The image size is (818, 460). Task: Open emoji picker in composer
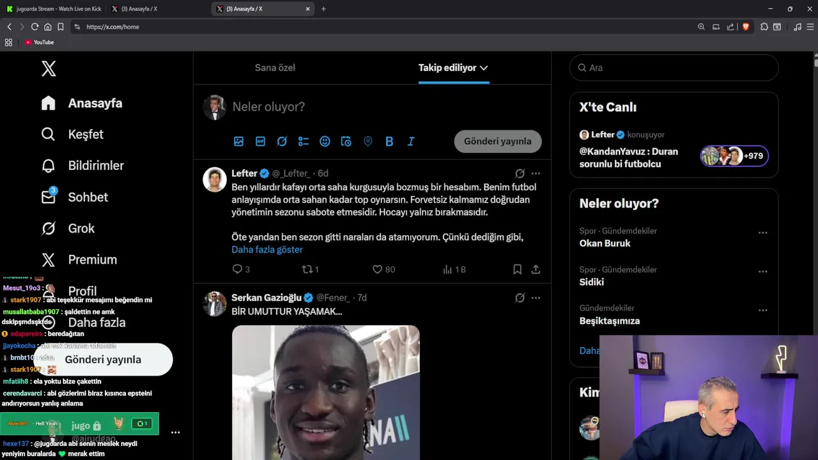point(325,141)
